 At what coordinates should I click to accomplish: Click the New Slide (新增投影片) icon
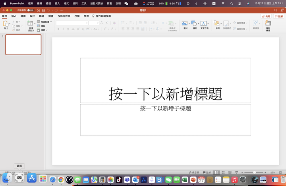tap(30, 23)
